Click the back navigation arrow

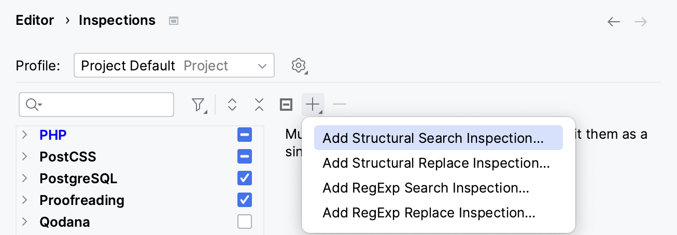(x=614, y=21)
